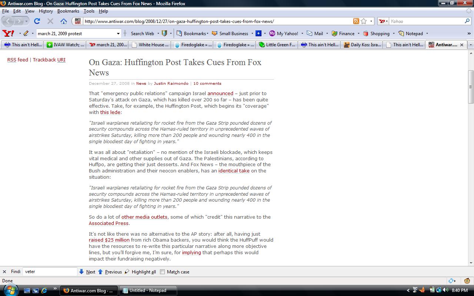
Task: Switch to the Daily Kos tab
Action: pos(363,45)
